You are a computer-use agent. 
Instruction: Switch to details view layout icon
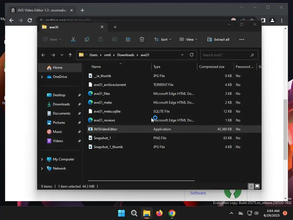click(x=251, y=186)
